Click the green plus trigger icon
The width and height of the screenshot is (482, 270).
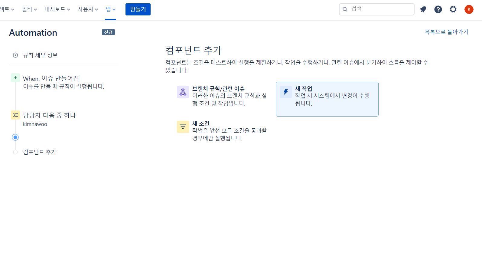tap(15, 78)
